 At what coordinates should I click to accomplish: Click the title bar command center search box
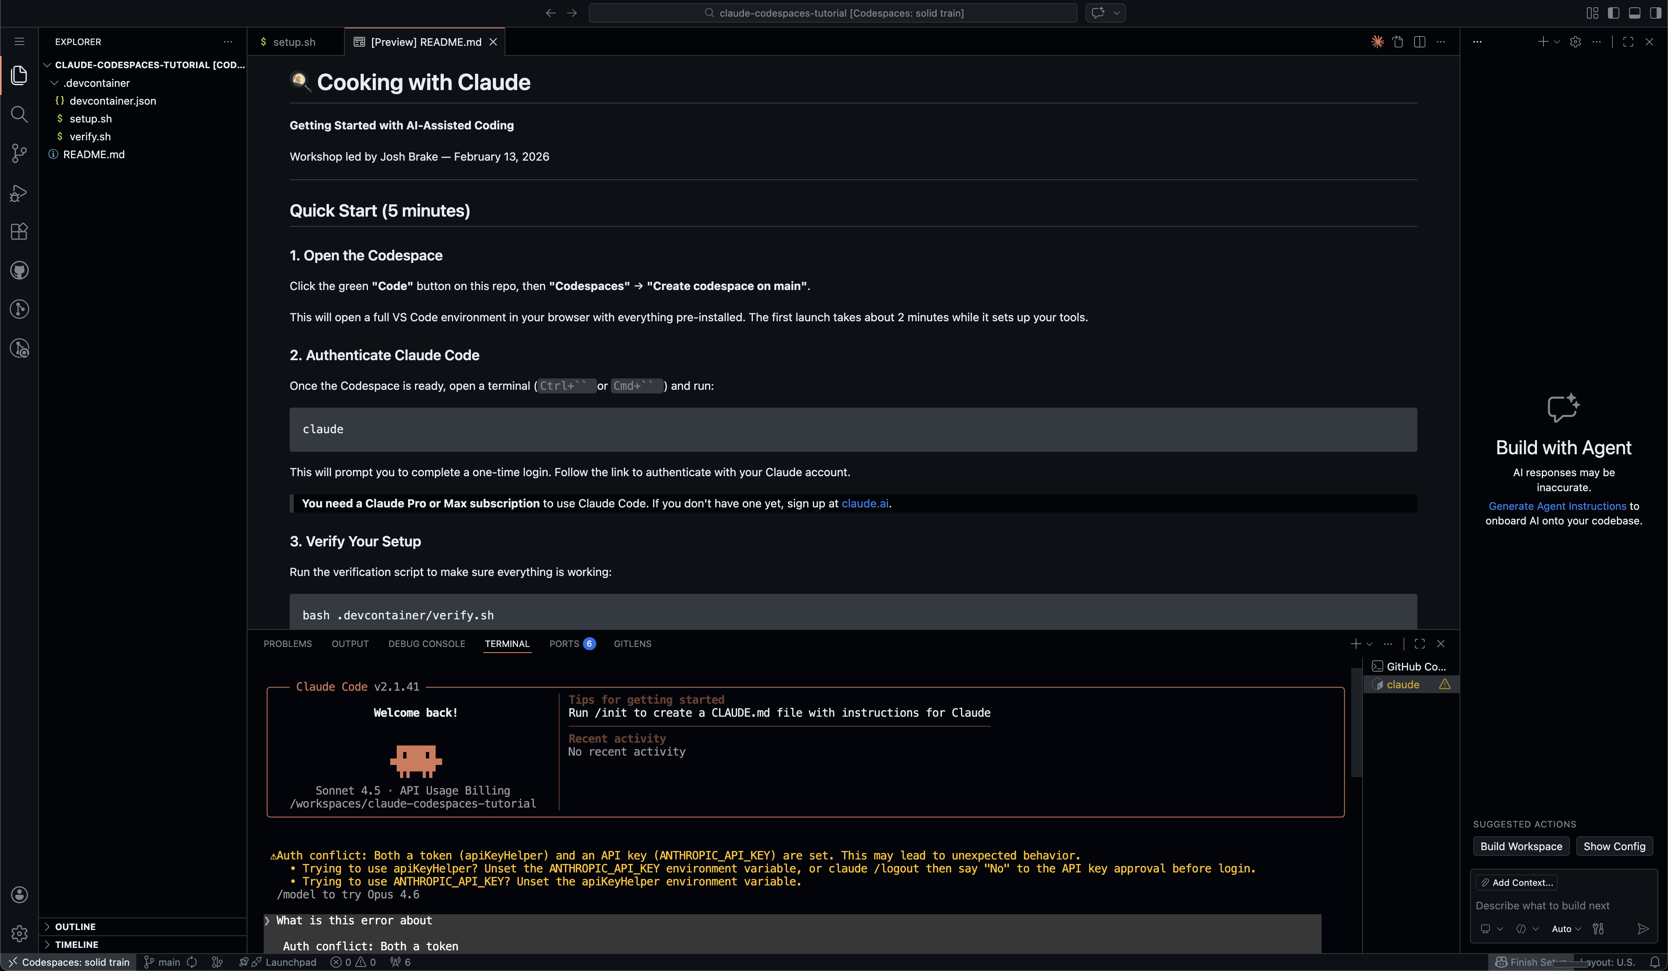pyautogui.click(x=833, y=13)
